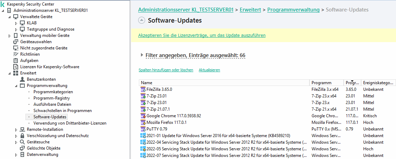The image size is (396, 159).
Task: Click the Remote-Installation icon
Action: coord(22,129)
